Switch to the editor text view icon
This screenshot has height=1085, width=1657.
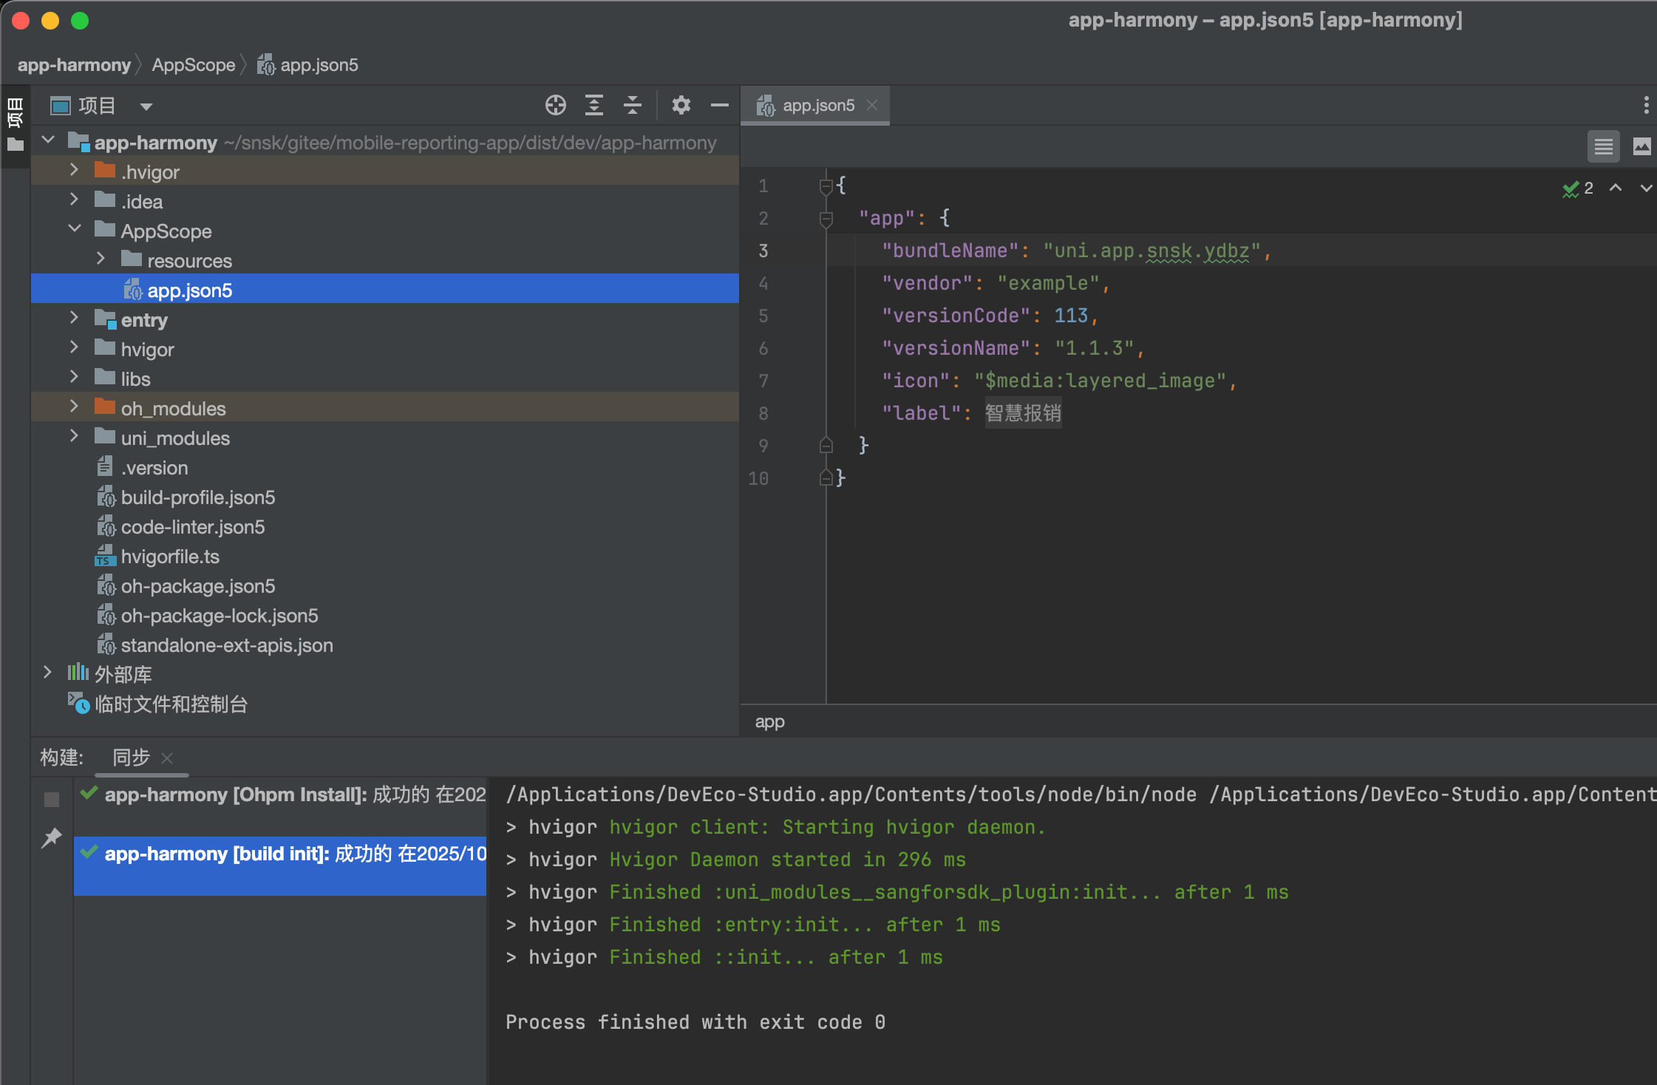coord(1603,146)
